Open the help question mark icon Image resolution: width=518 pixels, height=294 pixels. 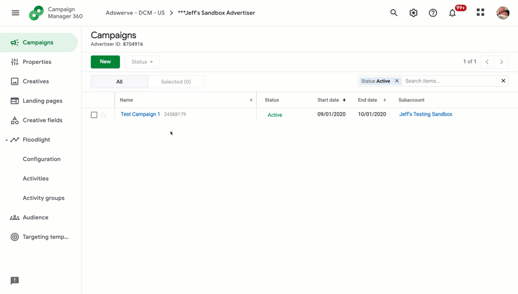point(433,13)
